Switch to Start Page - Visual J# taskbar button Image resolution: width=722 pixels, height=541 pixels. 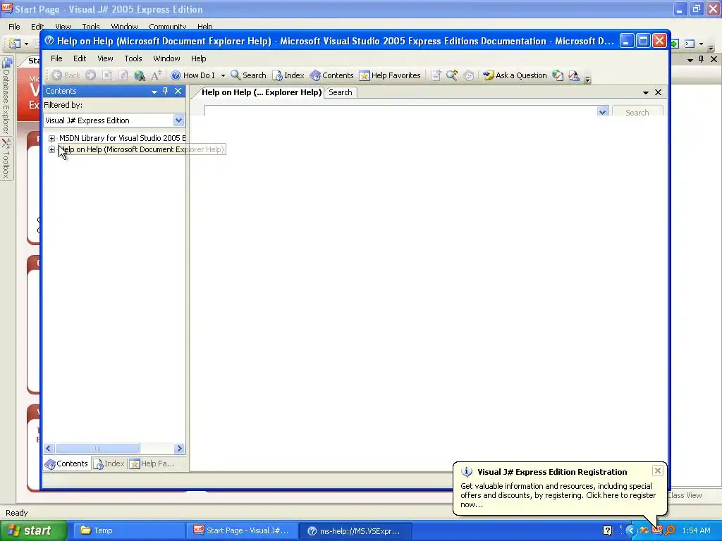point(243,531)
